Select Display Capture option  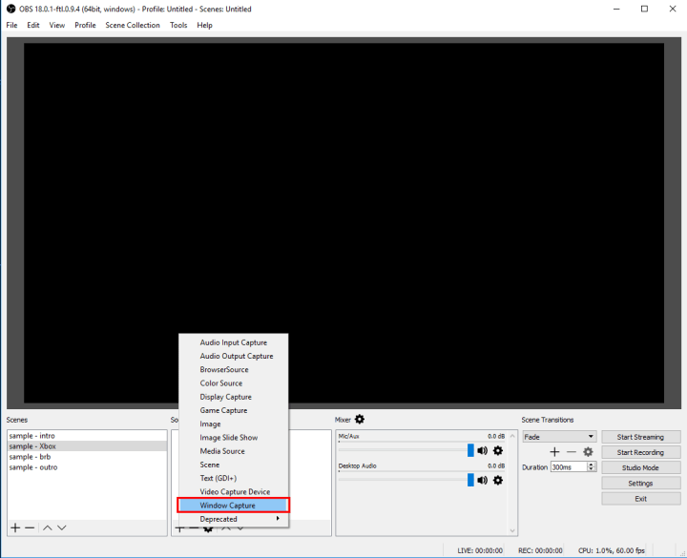(233, 397)
